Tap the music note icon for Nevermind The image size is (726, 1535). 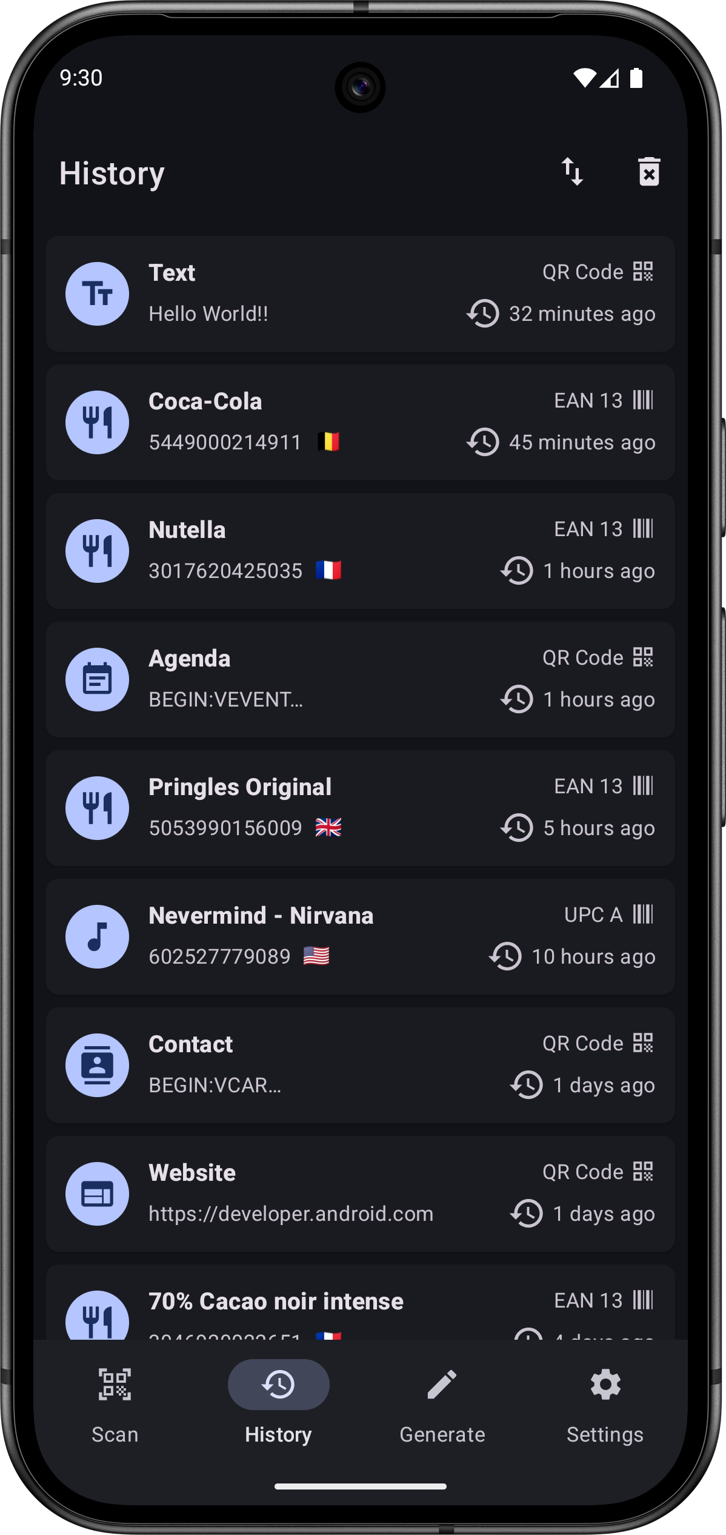click(x=97, y=937)
